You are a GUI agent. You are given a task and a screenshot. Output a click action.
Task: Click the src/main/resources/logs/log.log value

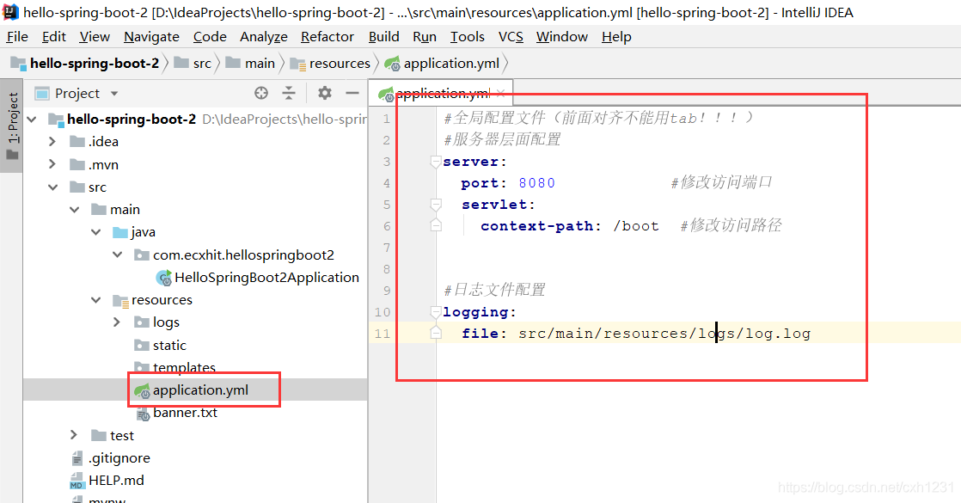click(664, 334)
